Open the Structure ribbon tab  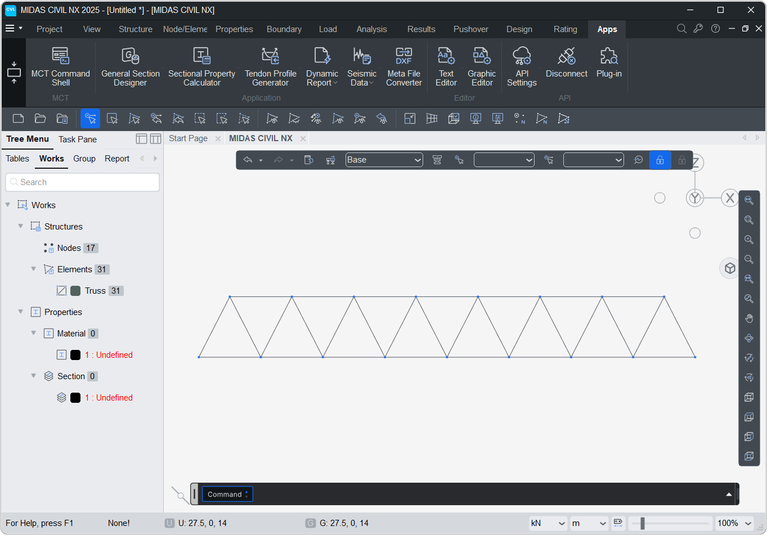point(136,29)
